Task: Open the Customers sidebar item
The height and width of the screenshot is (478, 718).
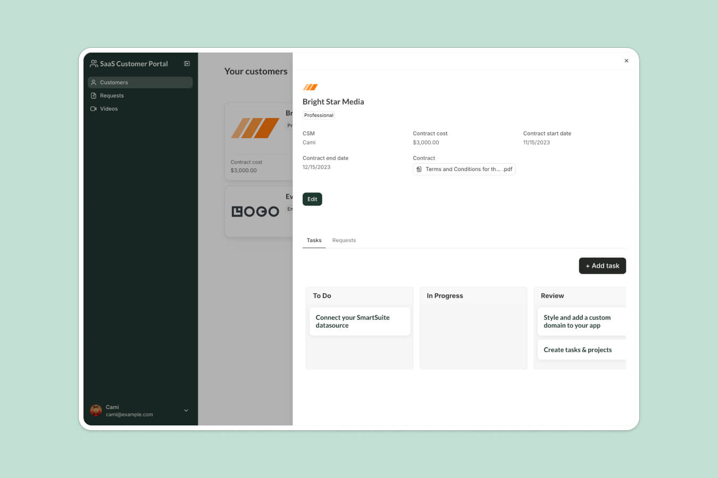Action: (x=140, y=82)
